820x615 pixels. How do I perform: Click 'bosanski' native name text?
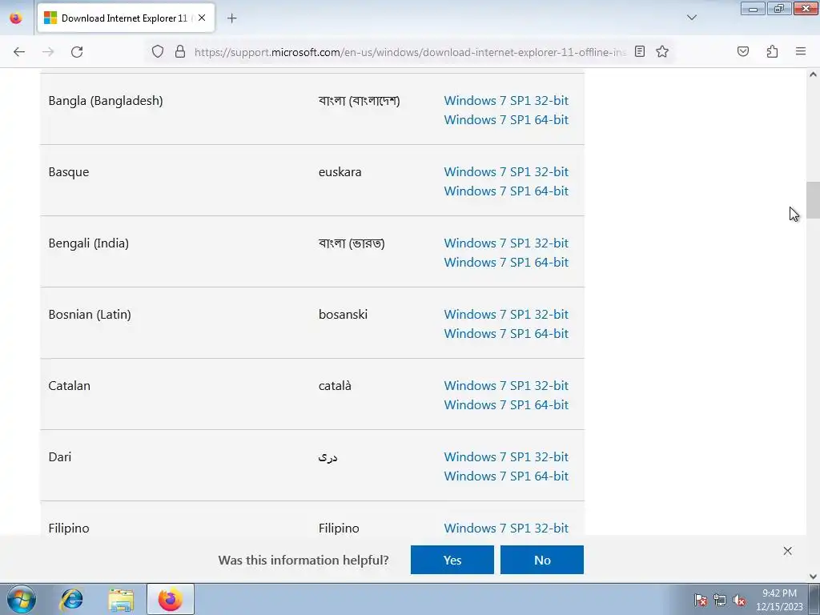(x=343, y=314)
